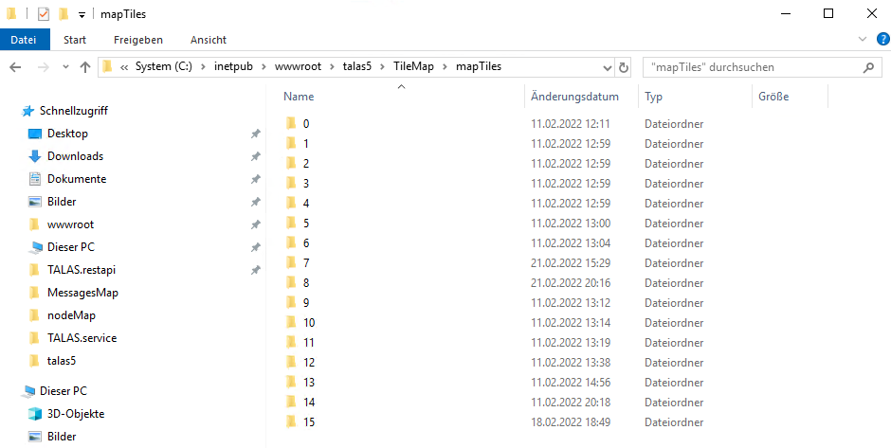
Task: Open the Freigeben ribbon tab
Action: pos(137,40)
